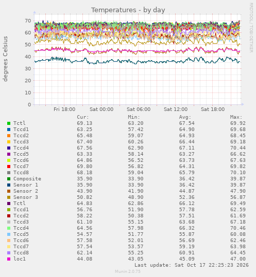Click the Tctl label in the row showing 69.13

[x=20, y=123]
